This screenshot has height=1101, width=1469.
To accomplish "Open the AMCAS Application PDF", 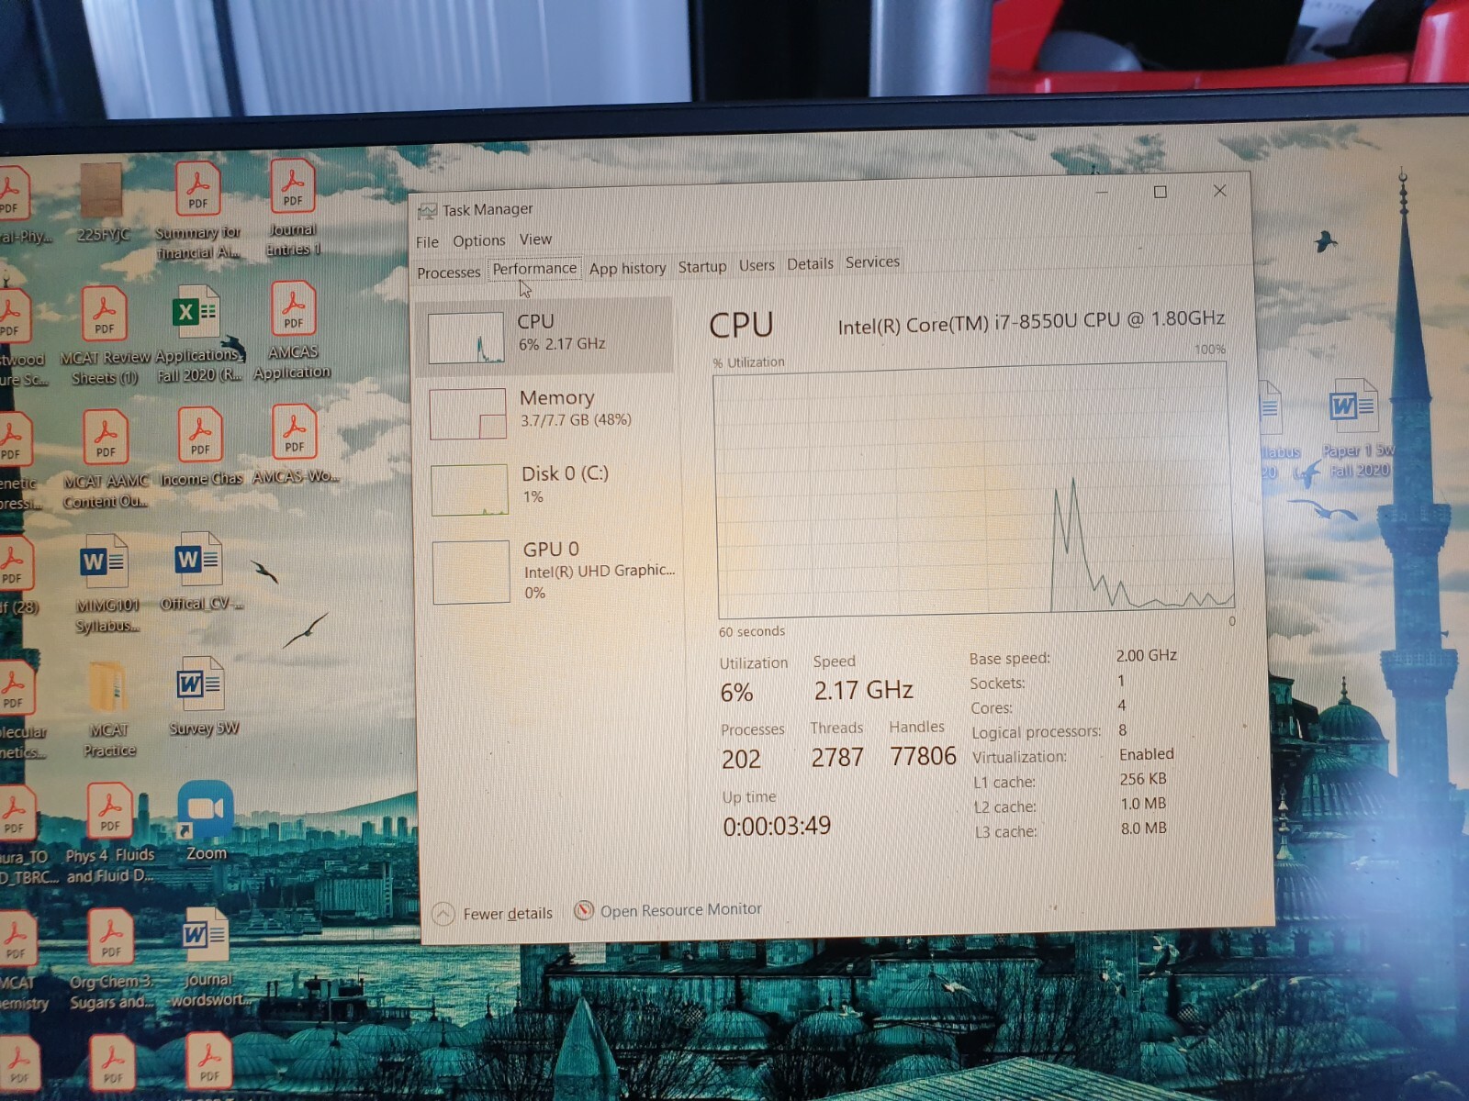I will [x=293, y=331].
